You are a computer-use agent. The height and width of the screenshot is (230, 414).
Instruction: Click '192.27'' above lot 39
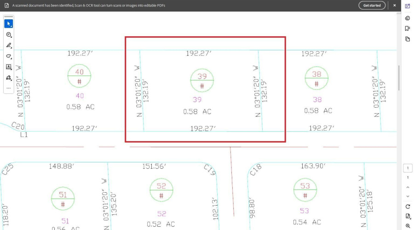click(x=199, y=53)
